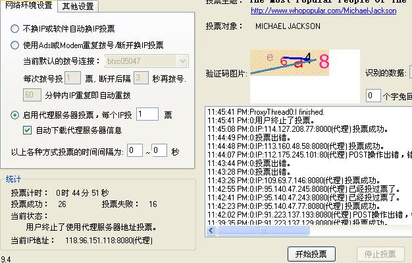Click the 开始投票 button

coord(311,254)
